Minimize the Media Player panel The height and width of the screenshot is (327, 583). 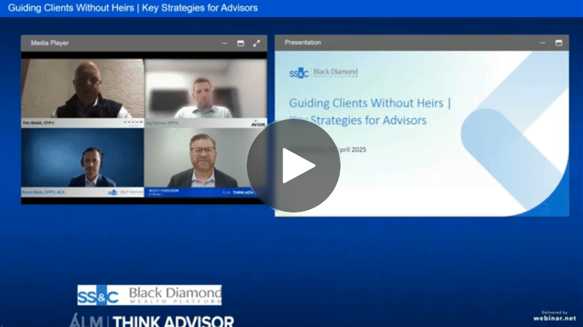(225, 43)
